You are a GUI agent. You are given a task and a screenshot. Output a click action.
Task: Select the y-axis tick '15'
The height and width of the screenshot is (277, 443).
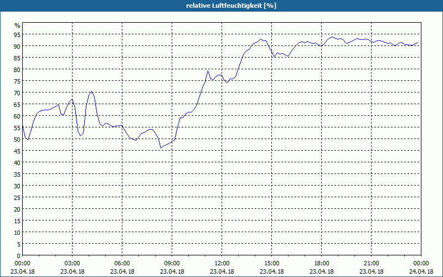[x=17, y=221]
